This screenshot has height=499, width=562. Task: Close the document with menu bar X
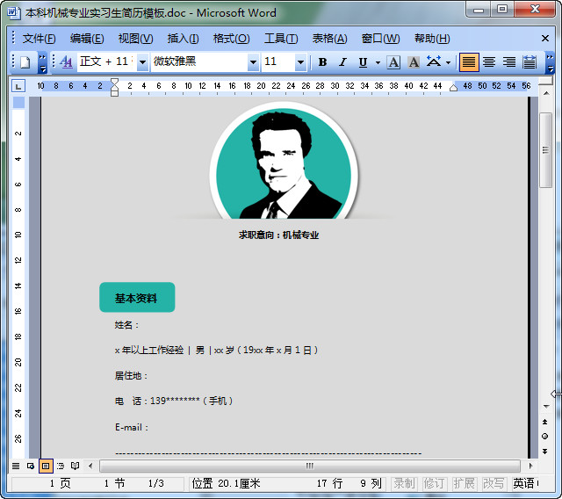pos(545,38)
